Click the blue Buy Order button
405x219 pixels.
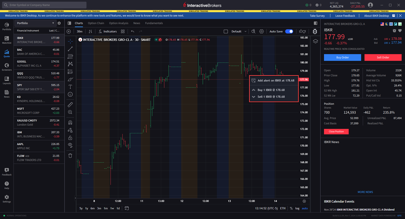343,57
